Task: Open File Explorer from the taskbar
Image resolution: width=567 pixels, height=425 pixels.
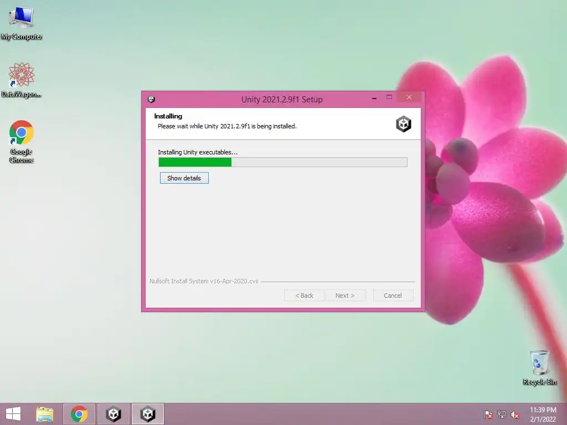Action: point(44,414)
